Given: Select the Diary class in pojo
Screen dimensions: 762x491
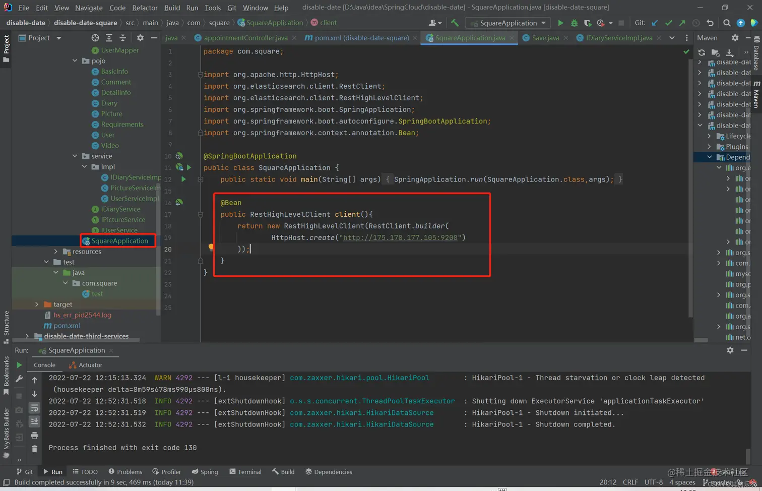Looking at the screenshot, I should pos(109,103).
